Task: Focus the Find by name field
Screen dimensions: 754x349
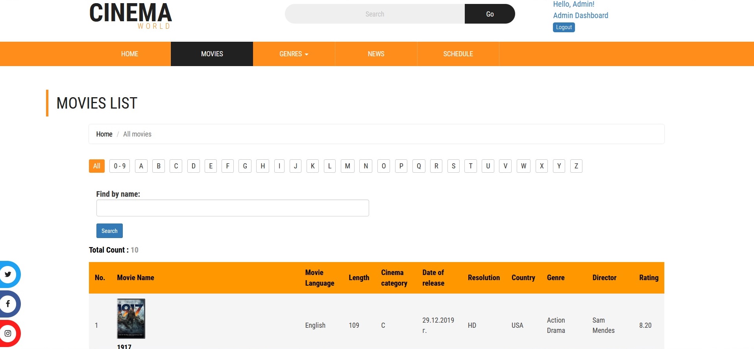Action: tap(233, 208)
